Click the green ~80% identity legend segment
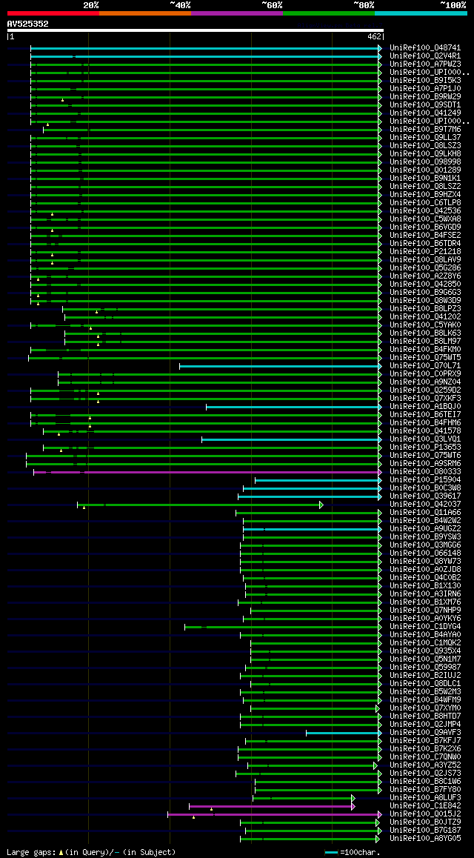This screenshot has height=858, width=474. coord(329,13)
